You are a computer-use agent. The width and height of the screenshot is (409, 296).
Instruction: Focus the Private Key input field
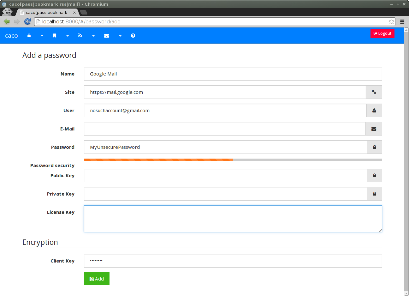pos(226,194)
